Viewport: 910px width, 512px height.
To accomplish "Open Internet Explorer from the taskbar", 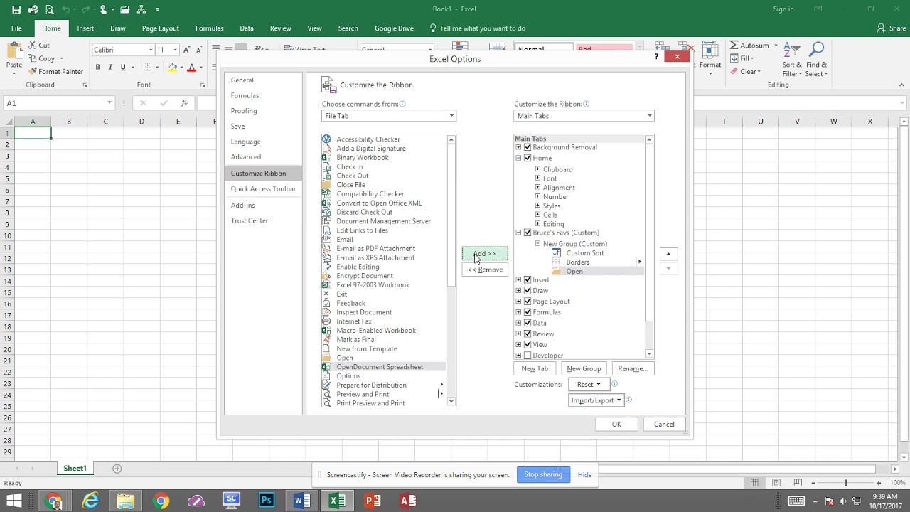I will (90, 501).
